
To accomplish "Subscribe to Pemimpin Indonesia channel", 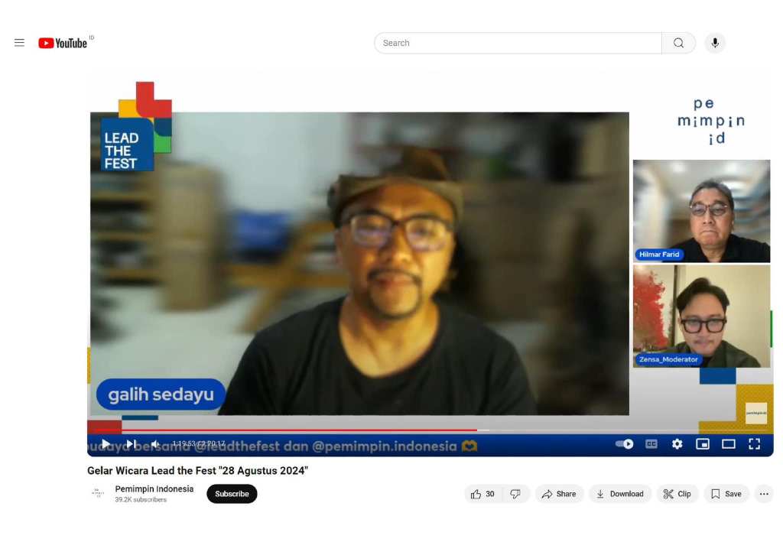I will click(232, 494).
